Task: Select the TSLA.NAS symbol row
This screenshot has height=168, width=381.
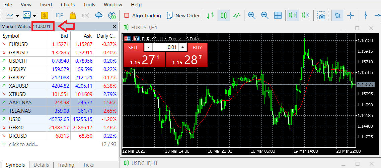Action: click(59, 111)
